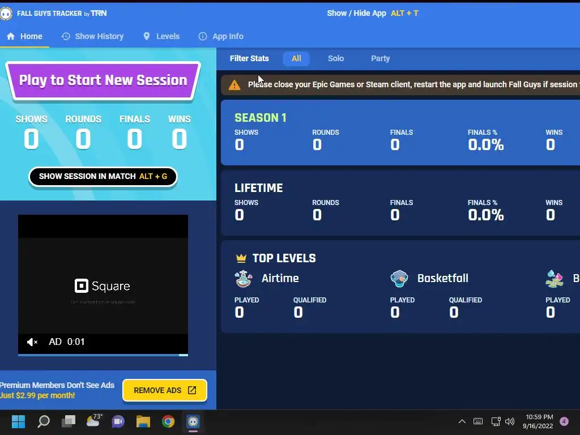Open File Explorer from taskbar

(143, 421)
